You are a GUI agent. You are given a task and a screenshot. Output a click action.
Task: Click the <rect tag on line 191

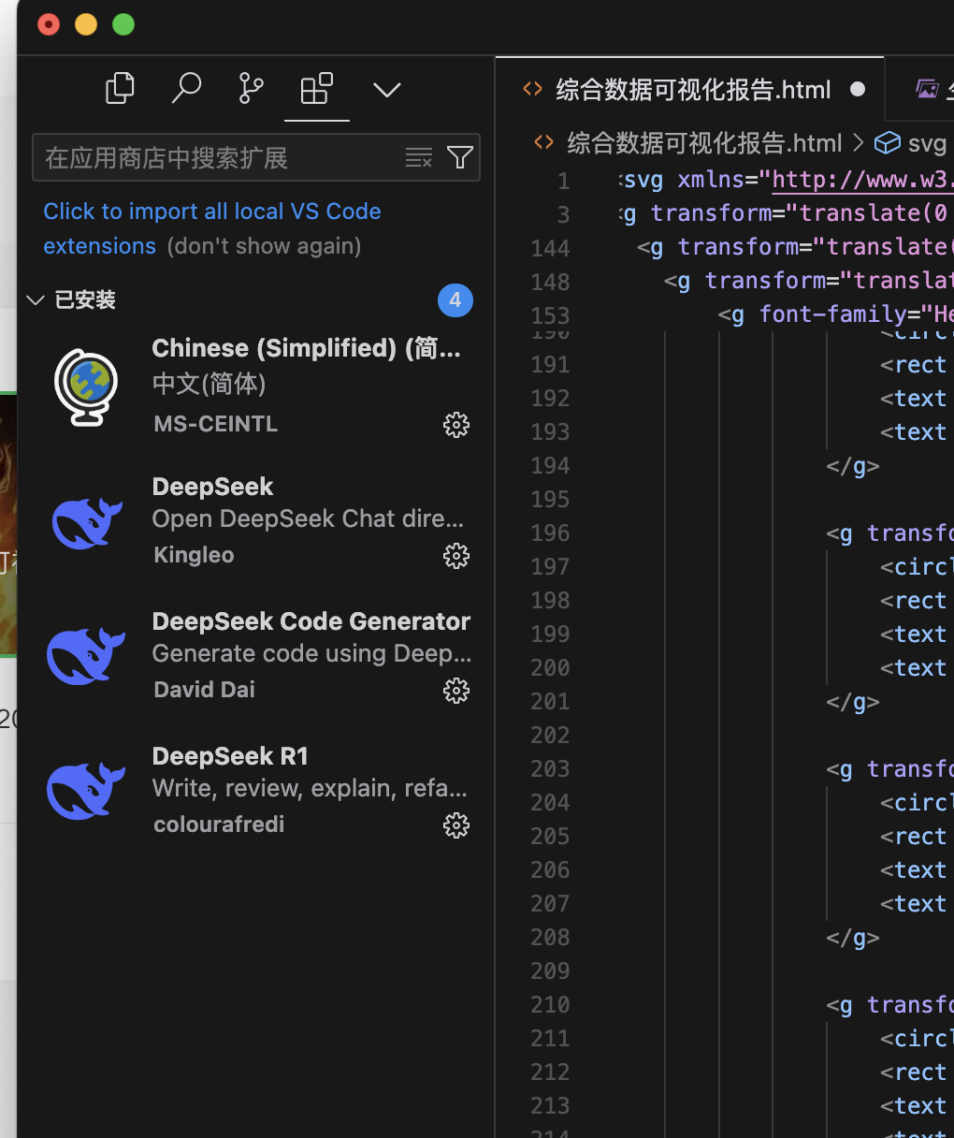(x=913, y=365)
